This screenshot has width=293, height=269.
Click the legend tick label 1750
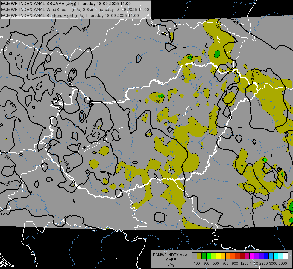click(x=254, y=263)
